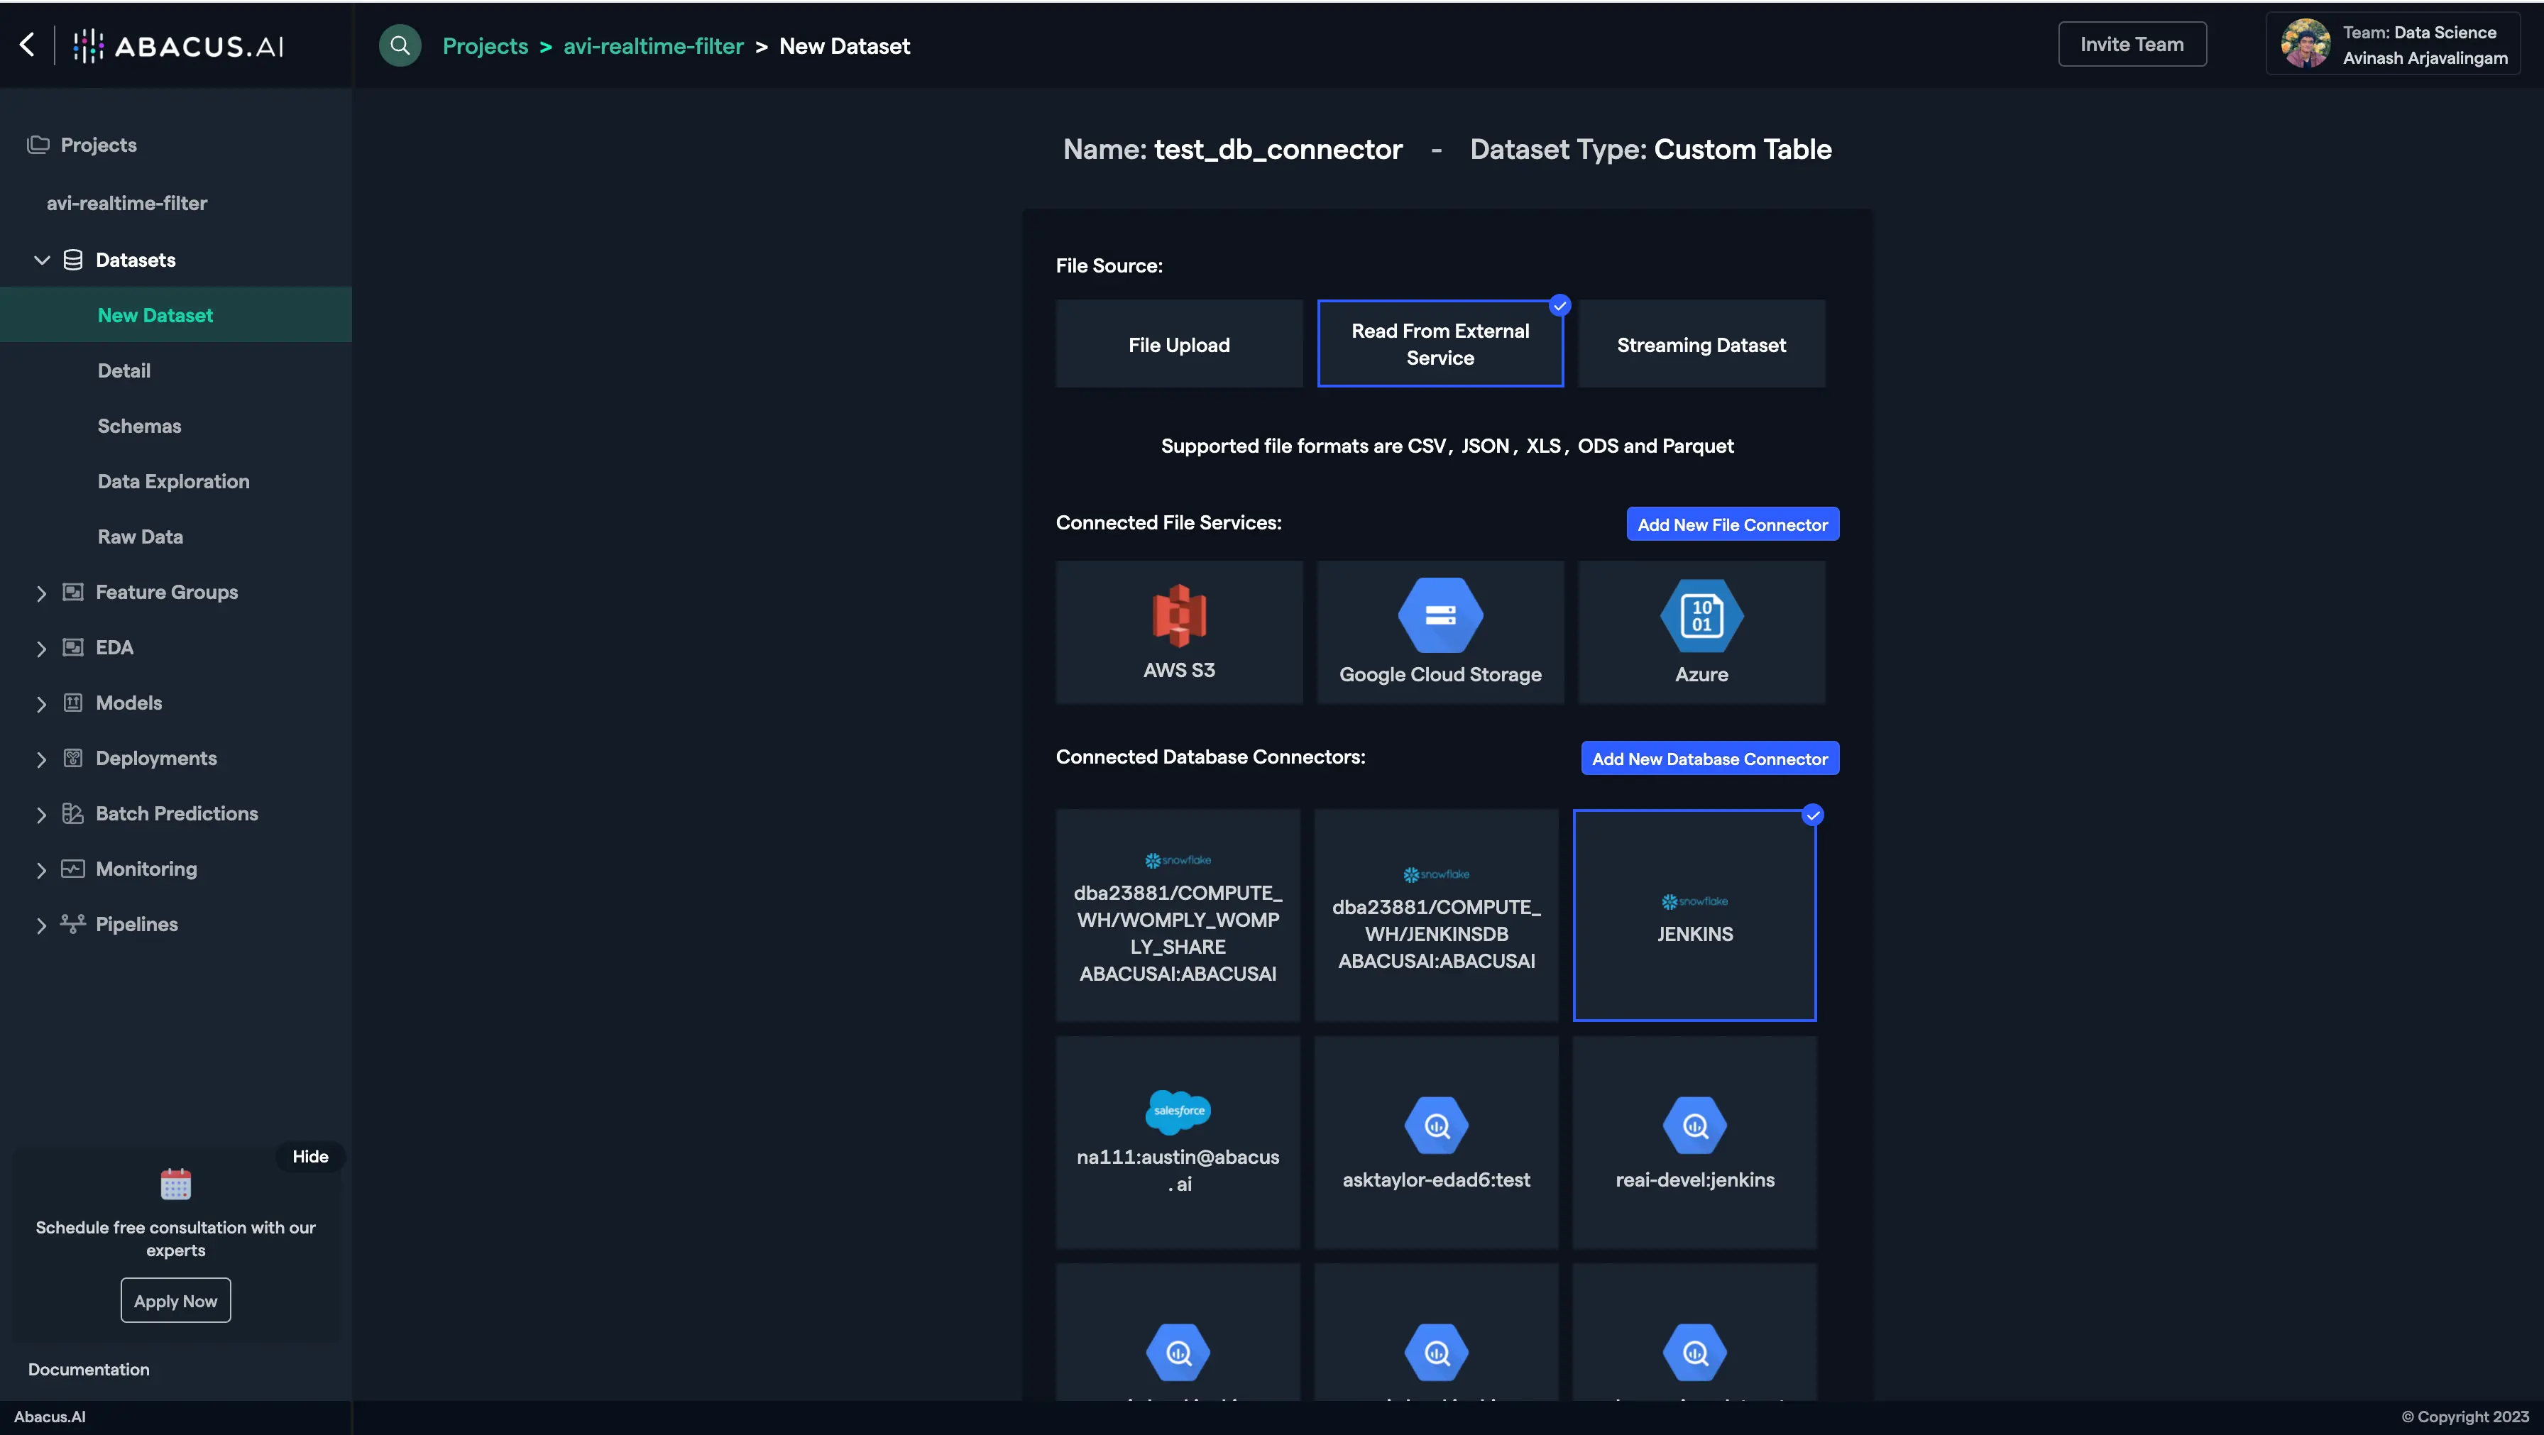Click the Abacus.AI footer link
Image resolution: width=2544 pixels, height=1435 pixels.
click(50, 1417)
